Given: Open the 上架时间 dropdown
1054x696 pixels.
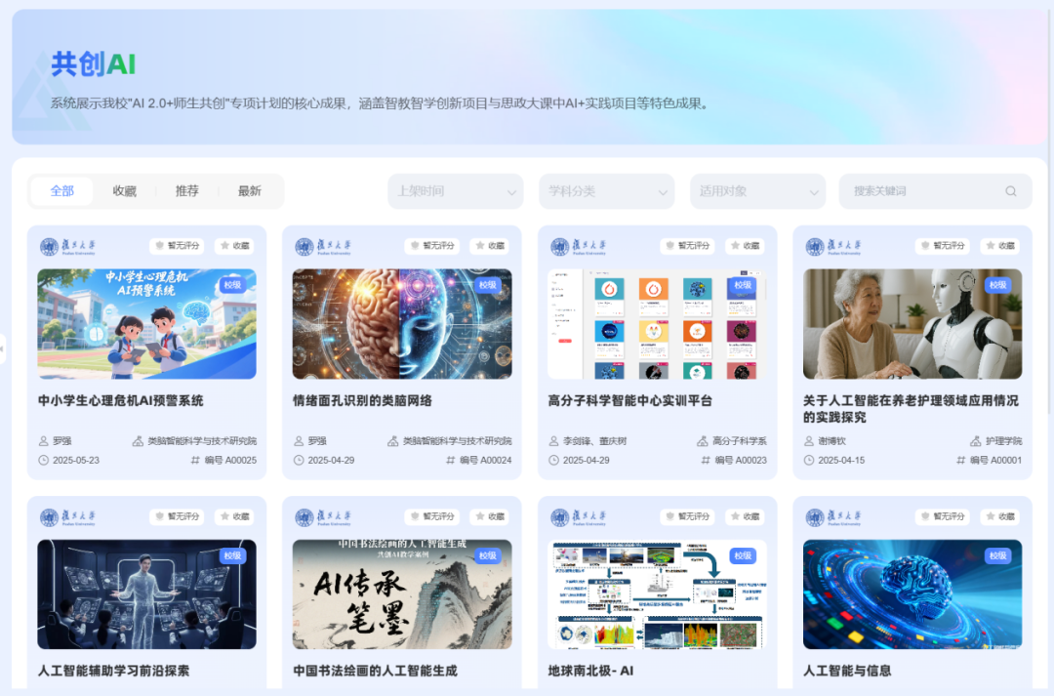Looking at the screenshot, I should 455,190.
